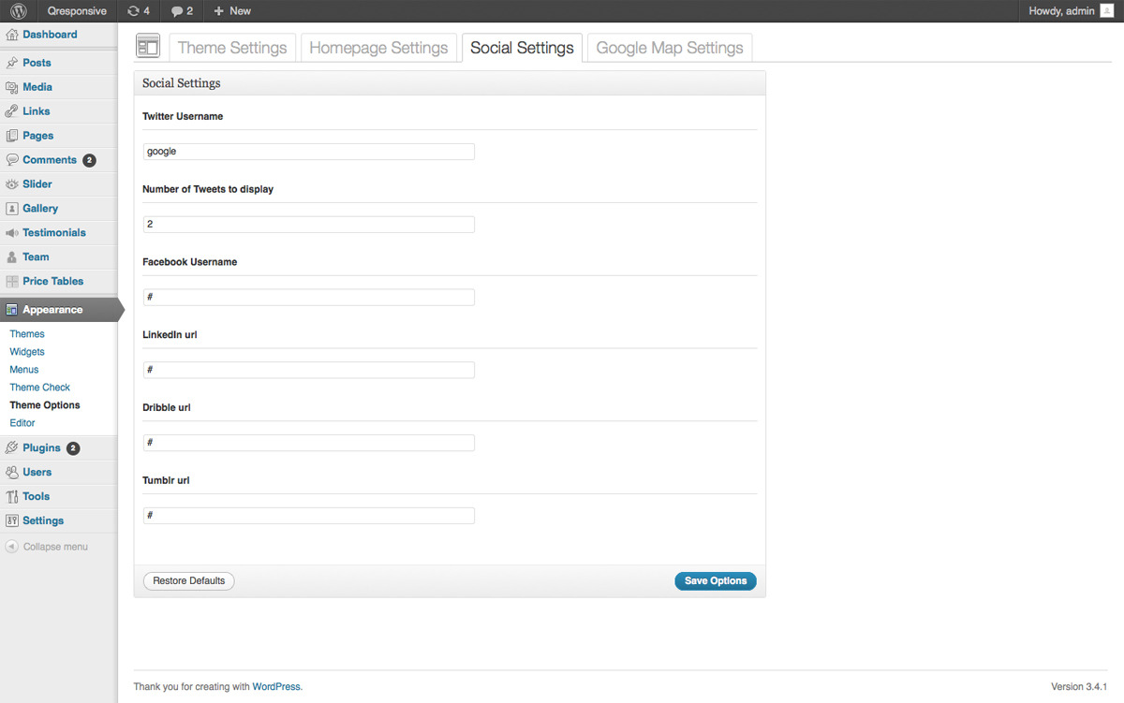The image size is (1124, 703).
Task: Open the WordPress link in the footer
Action: click(x=276, y=687)
